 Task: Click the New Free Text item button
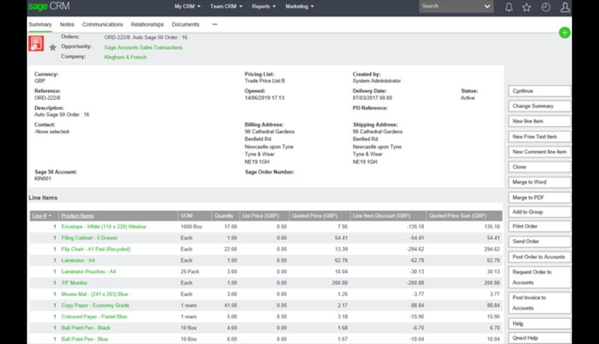[x=540, y=136]
